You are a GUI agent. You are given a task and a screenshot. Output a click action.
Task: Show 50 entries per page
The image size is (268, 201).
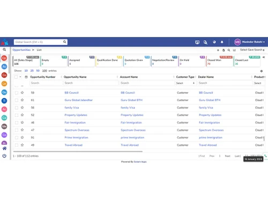click(x=38, y=71)
